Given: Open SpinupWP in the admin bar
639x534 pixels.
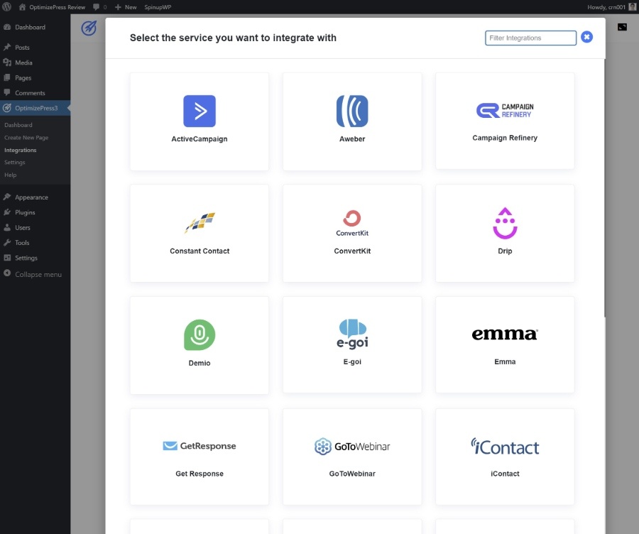Looking at the screenshot, I should [x=158, y=7].
